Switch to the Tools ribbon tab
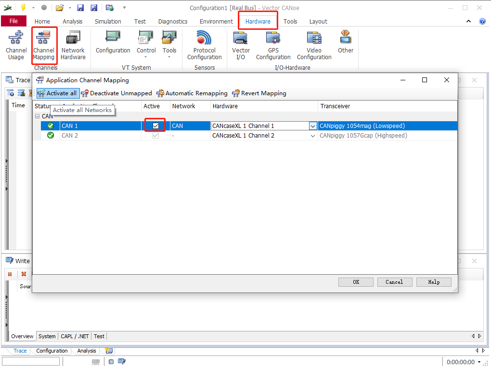This screenshot has width=491, height=368. 290,21
